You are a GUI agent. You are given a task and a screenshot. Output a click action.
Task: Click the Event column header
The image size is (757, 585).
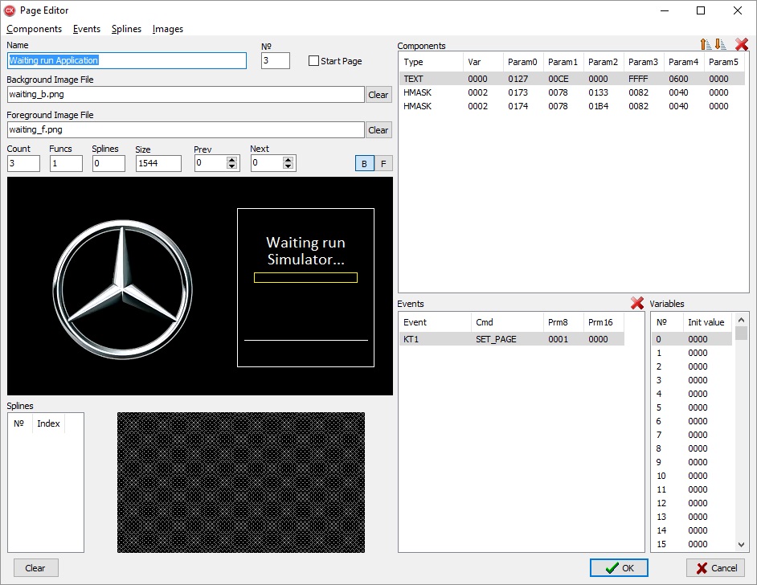[435, 322]
